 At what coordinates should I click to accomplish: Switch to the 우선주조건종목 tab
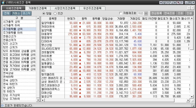coord(92,8)
